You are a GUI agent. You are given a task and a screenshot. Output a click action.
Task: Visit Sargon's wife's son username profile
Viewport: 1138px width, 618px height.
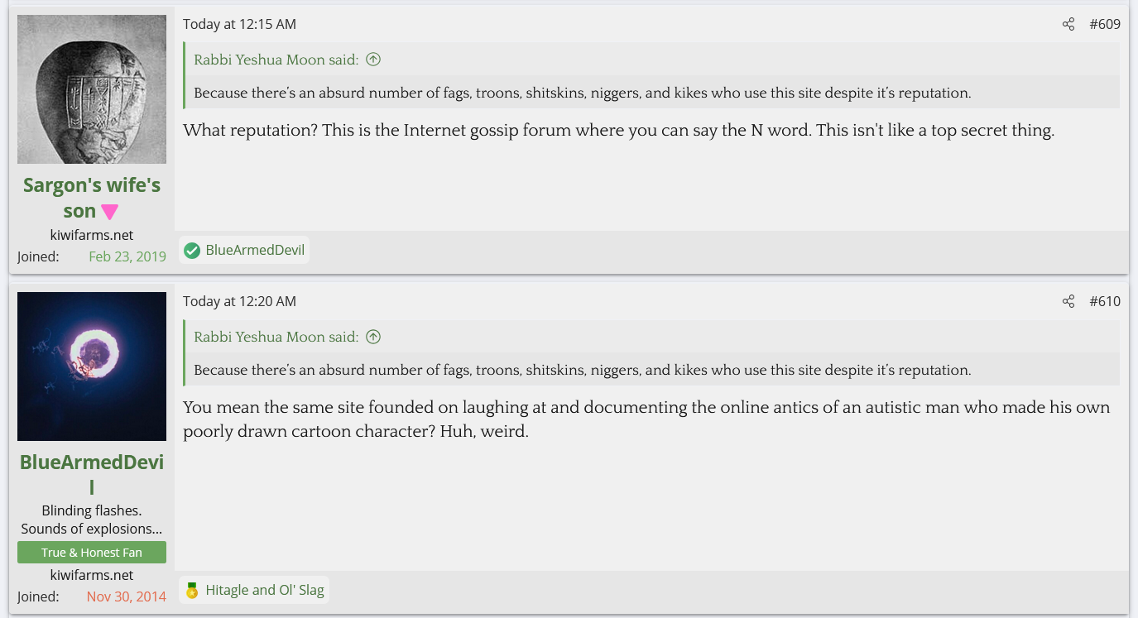pos(92,198)
